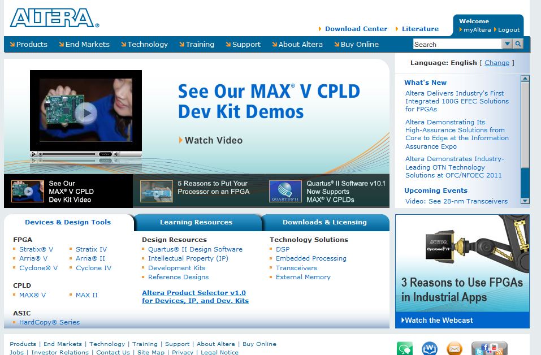The image size is (541, 355).
Task: Open OTN Technology OFC/NFOEC 2011 news
Action: click(x=455, y=167)
